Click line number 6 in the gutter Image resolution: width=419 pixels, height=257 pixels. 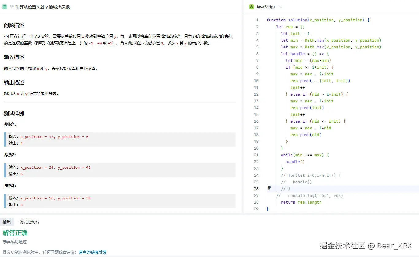point(257,54)
